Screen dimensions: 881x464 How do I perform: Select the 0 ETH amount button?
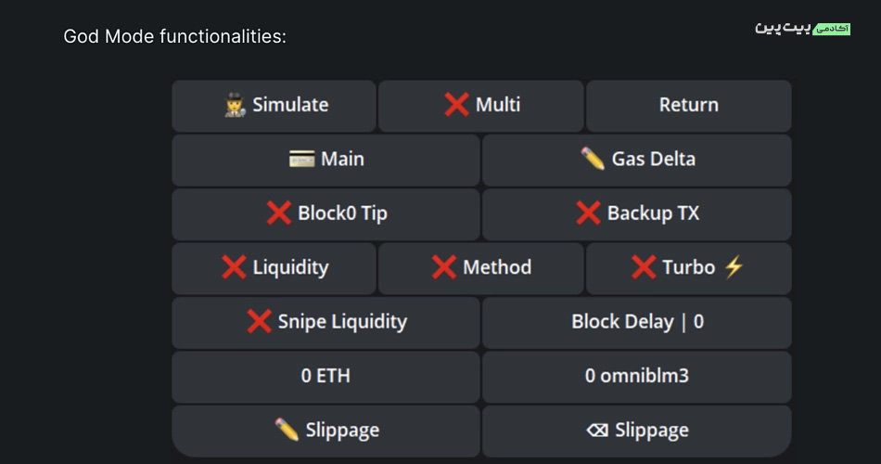coord(326,377)
